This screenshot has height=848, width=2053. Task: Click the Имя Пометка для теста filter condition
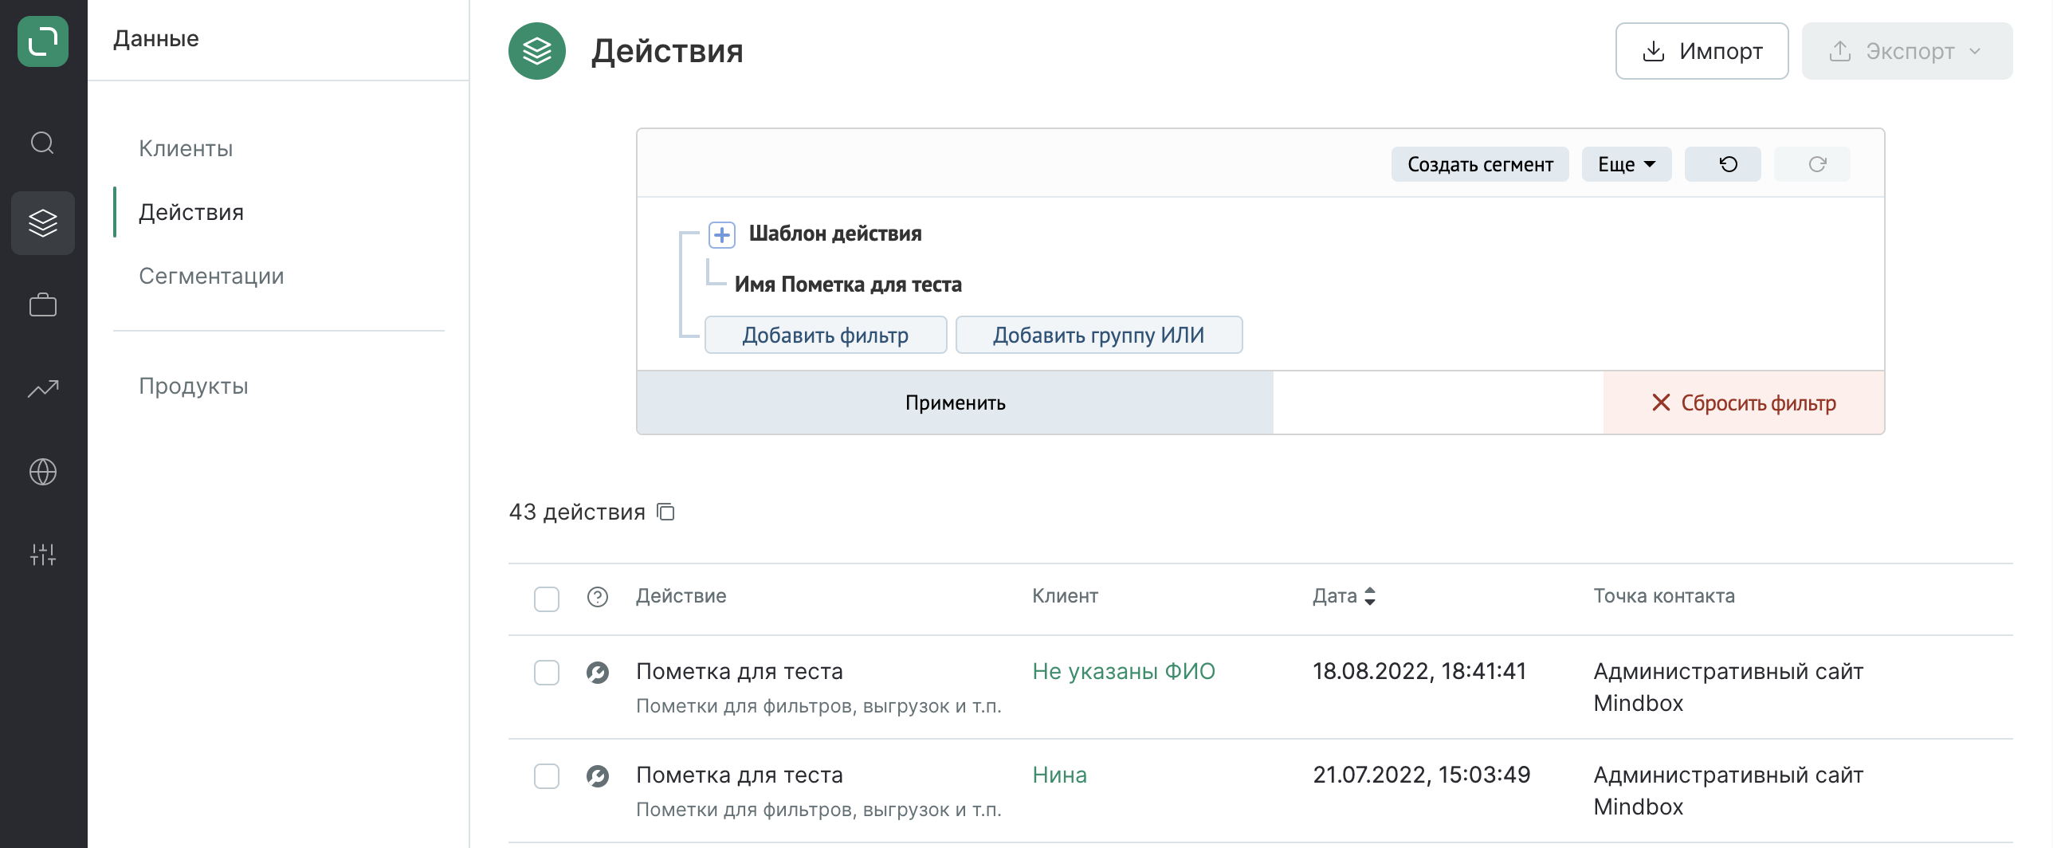click(848, 285)
